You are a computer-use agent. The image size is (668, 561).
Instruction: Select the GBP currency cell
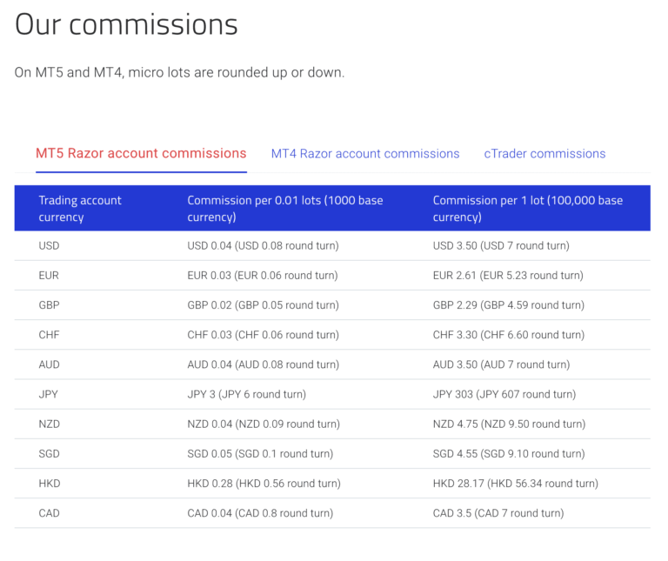[x=49, y=305]
